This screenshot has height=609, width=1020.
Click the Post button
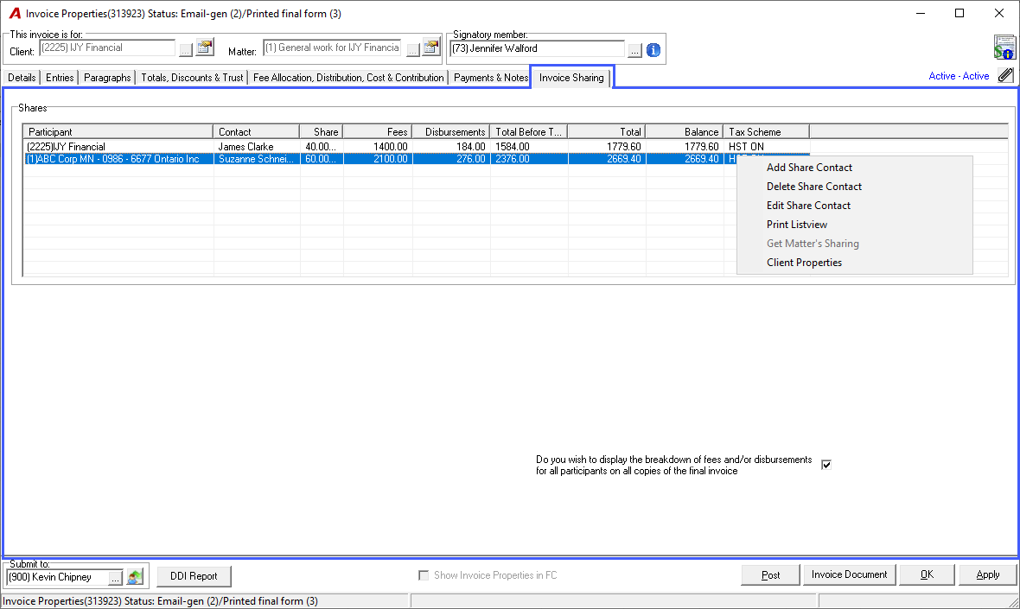(771, 575)
